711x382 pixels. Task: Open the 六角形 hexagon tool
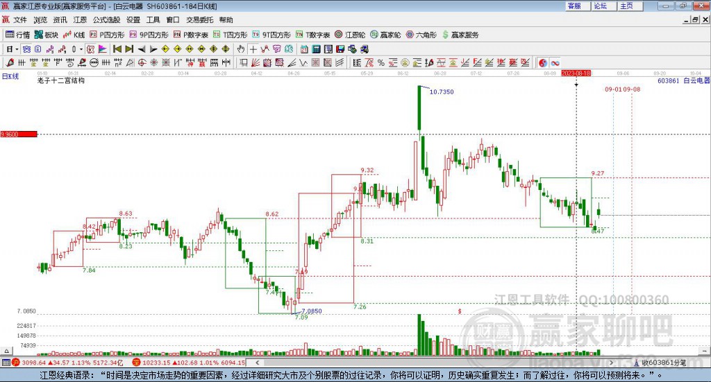click(421, 35)
